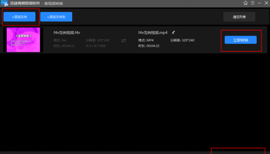Viewport: 270px width, 154px height.
Task: Click source format text 格式: f4v
Action: pyautogui.click(x=60, y=40)
